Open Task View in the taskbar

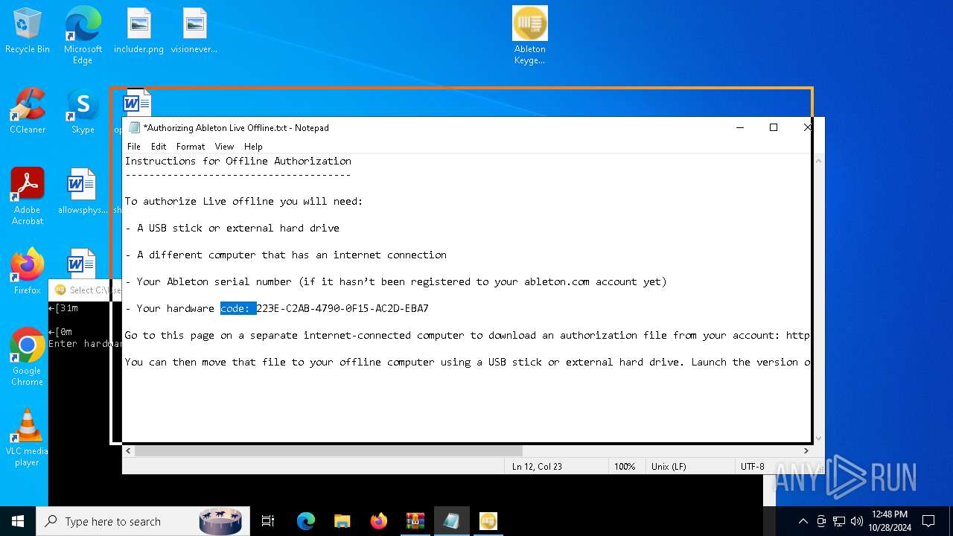(x=268, y=521)
